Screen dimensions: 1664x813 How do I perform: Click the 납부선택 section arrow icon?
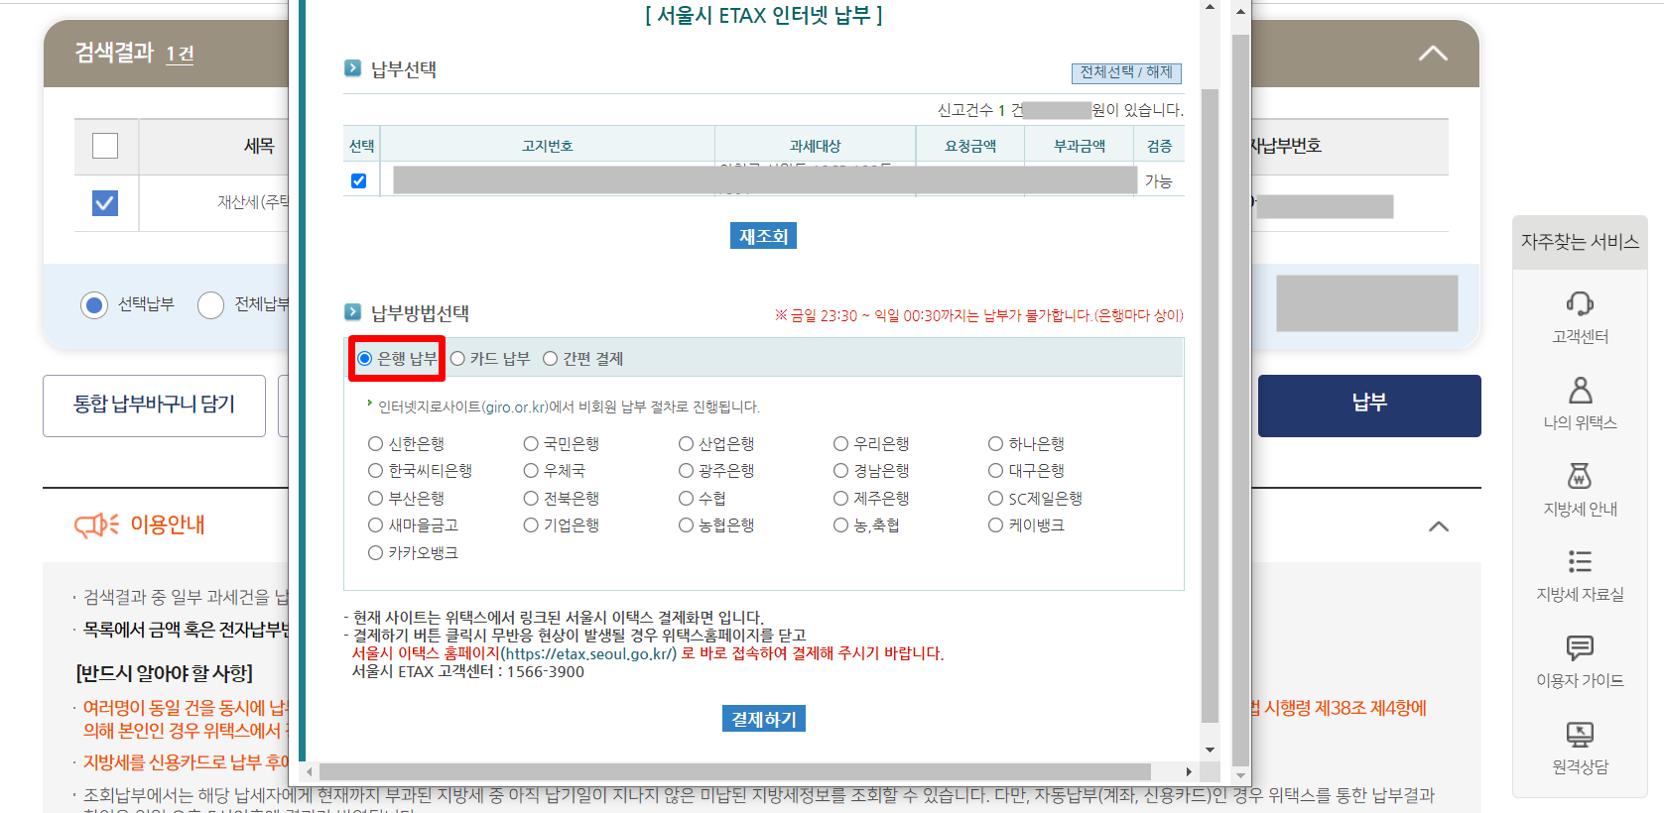click(352, 68)
